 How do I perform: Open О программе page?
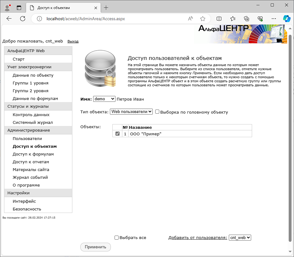pyautogui.click(x=26, y=185)
